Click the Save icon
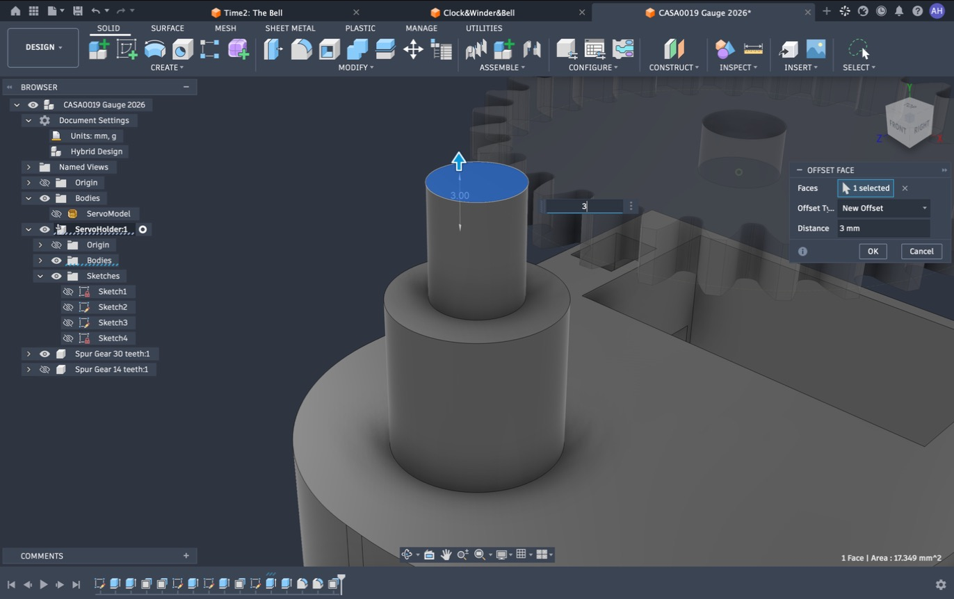 point(77,11)
